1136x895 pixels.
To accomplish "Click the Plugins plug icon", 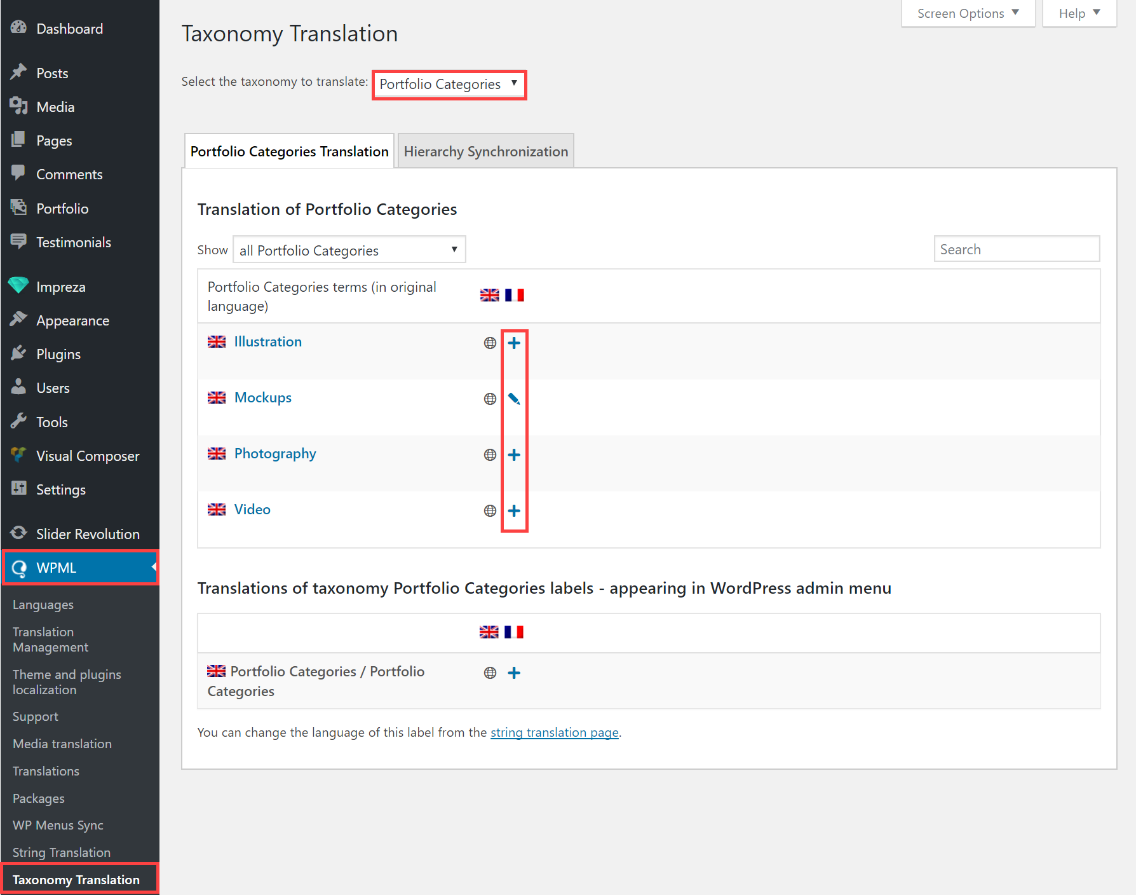I will (x=18, y=353).
